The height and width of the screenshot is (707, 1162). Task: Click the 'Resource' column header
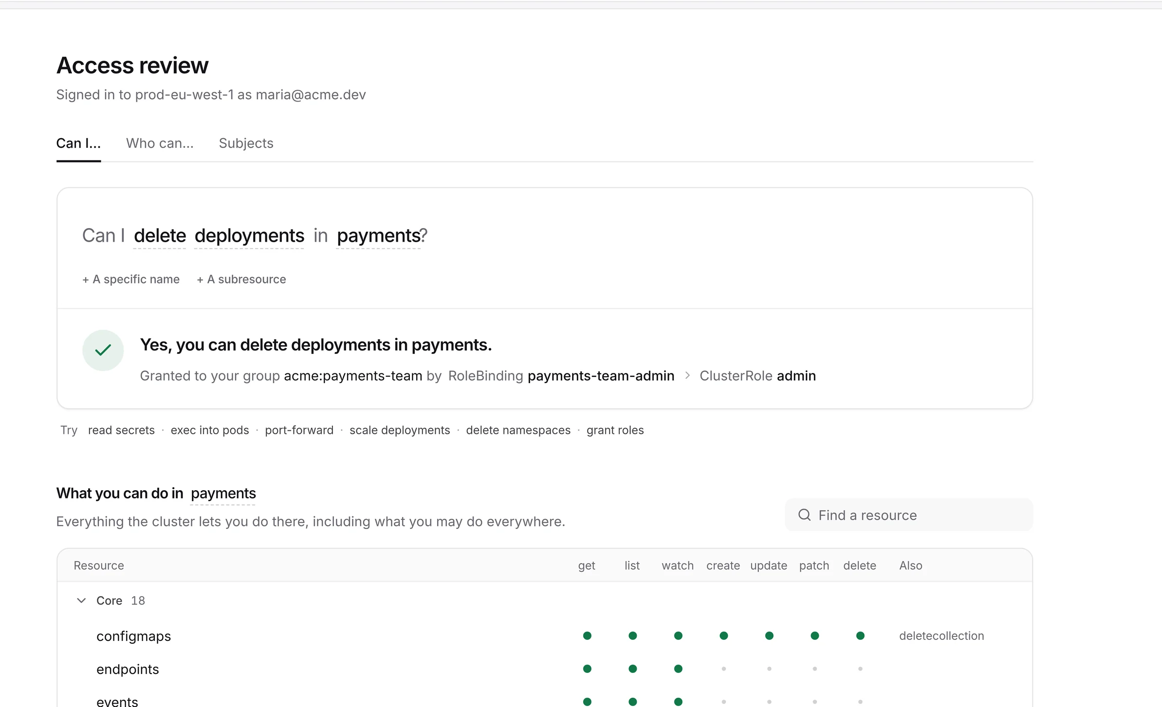point(99,566)
